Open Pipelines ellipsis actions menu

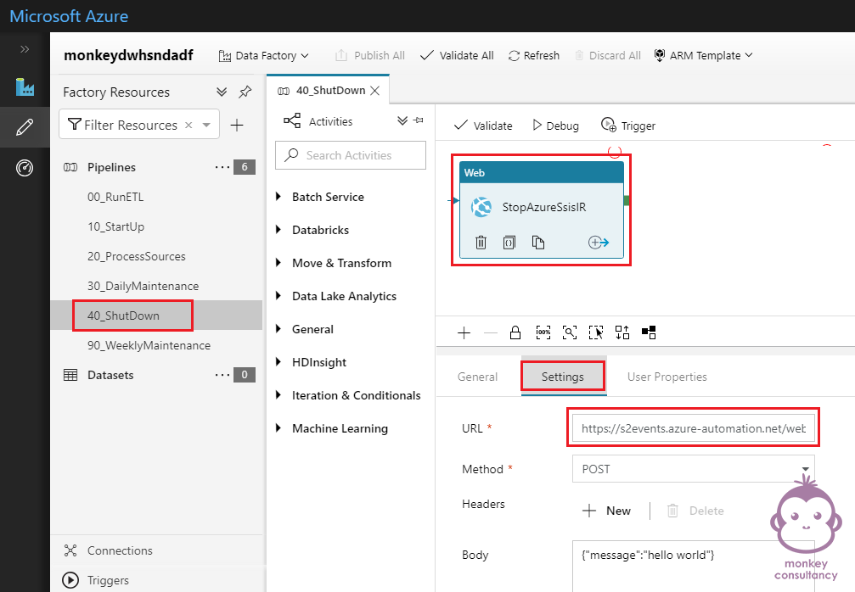pos(222,167)
